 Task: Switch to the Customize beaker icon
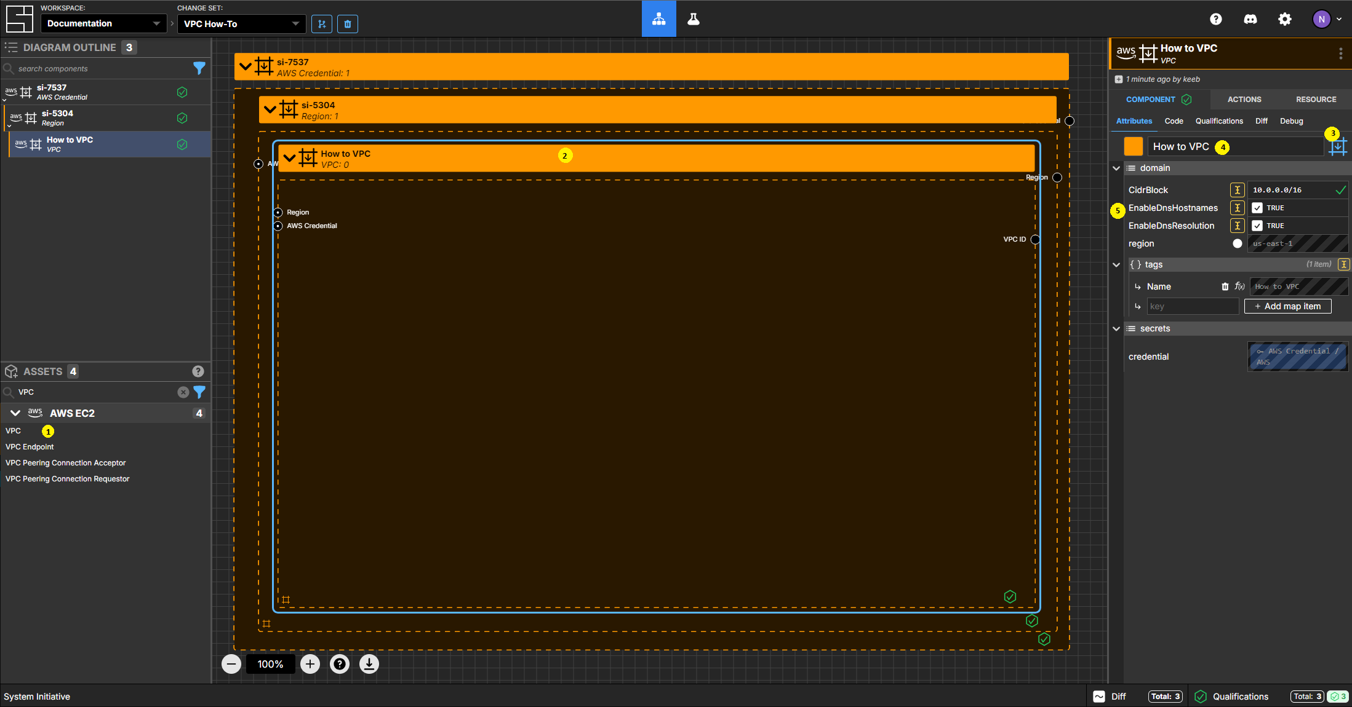694,19
